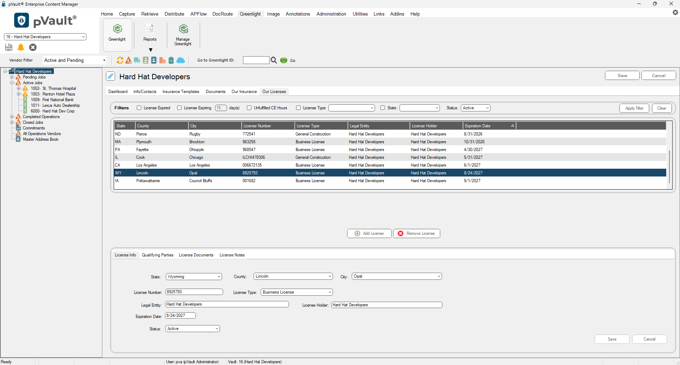Screen dimensions: 680x365
Task: Open the Status filter dropdown showing Active
Action: click(476, 108)
